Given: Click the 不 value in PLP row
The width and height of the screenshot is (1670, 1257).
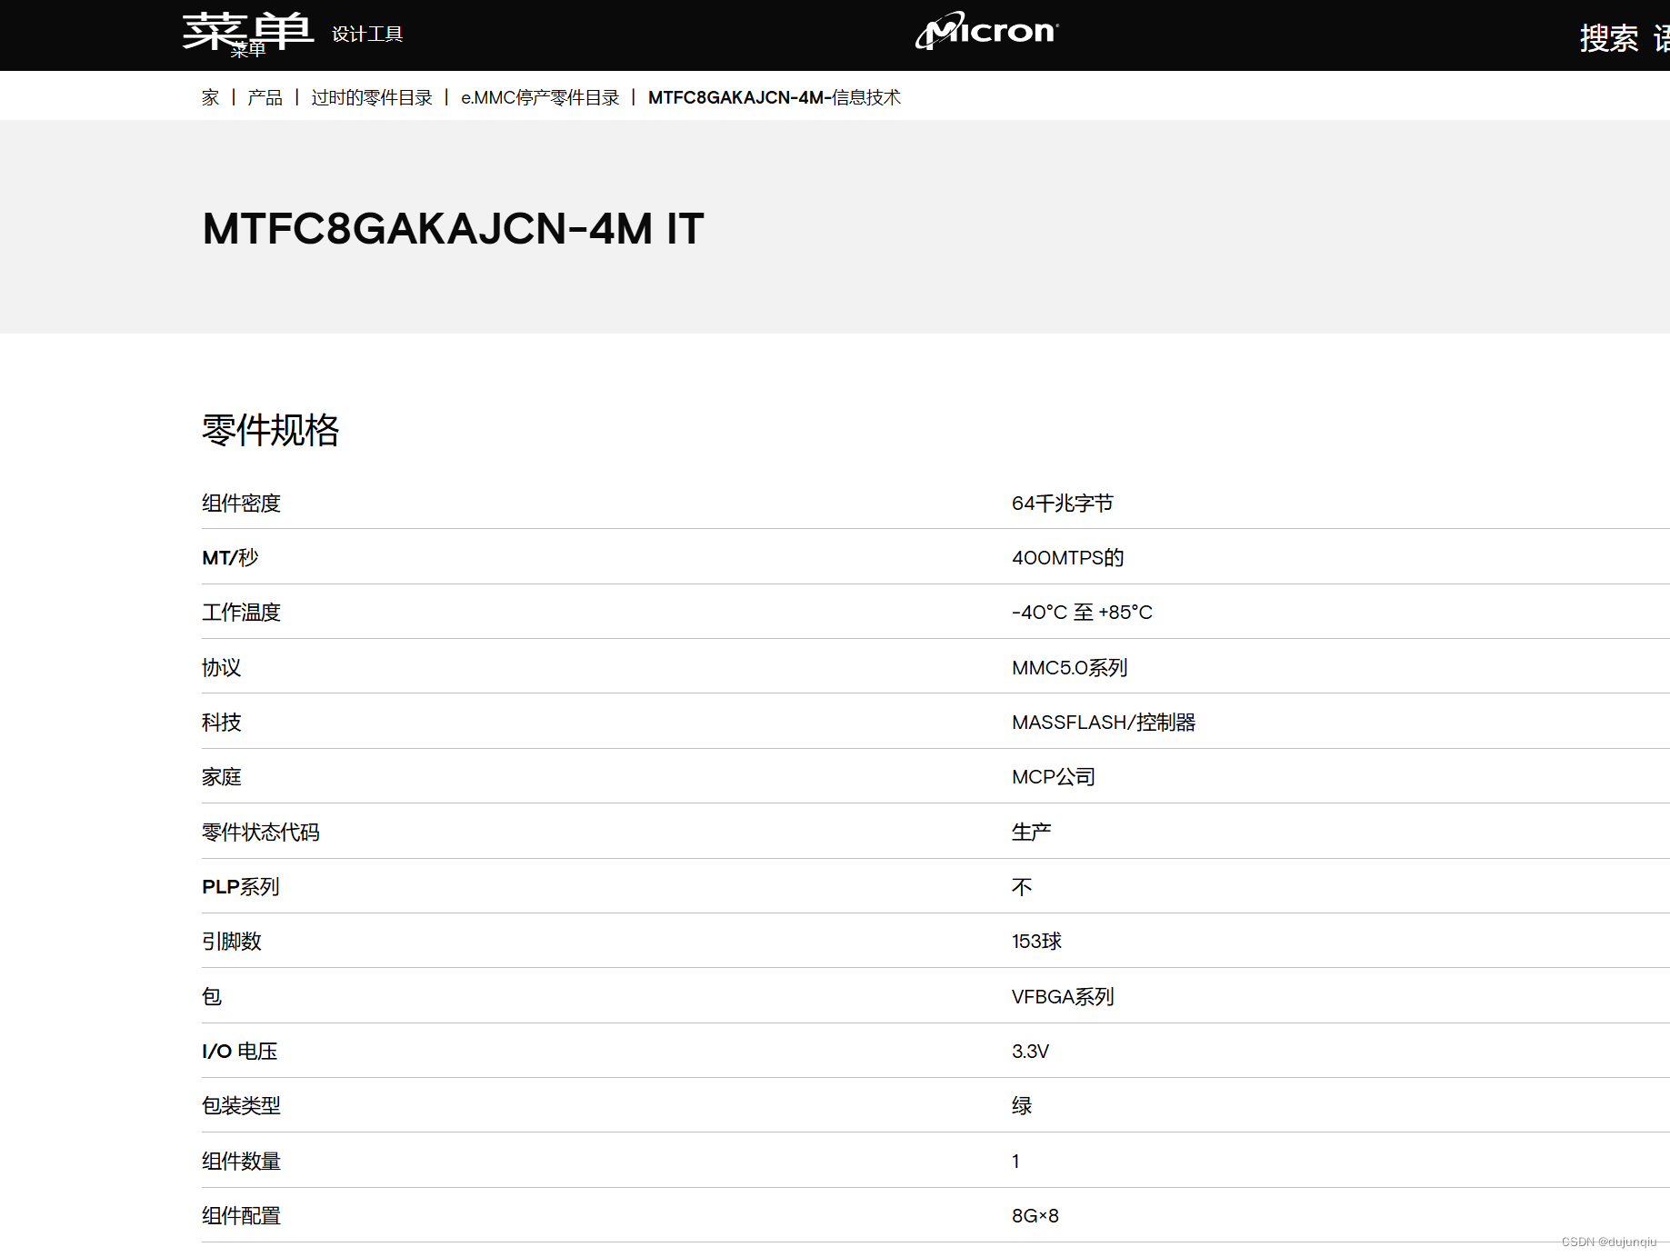Looking at the screenshot, I should (x=1022, y=886).
